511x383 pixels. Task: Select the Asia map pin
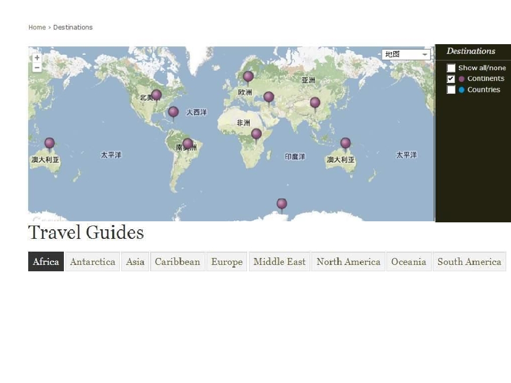point(315,102)
